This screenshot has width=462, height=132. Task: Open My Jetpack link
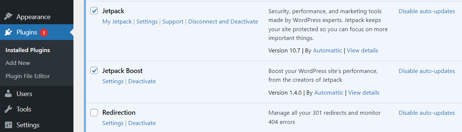[x=117, y=22]
